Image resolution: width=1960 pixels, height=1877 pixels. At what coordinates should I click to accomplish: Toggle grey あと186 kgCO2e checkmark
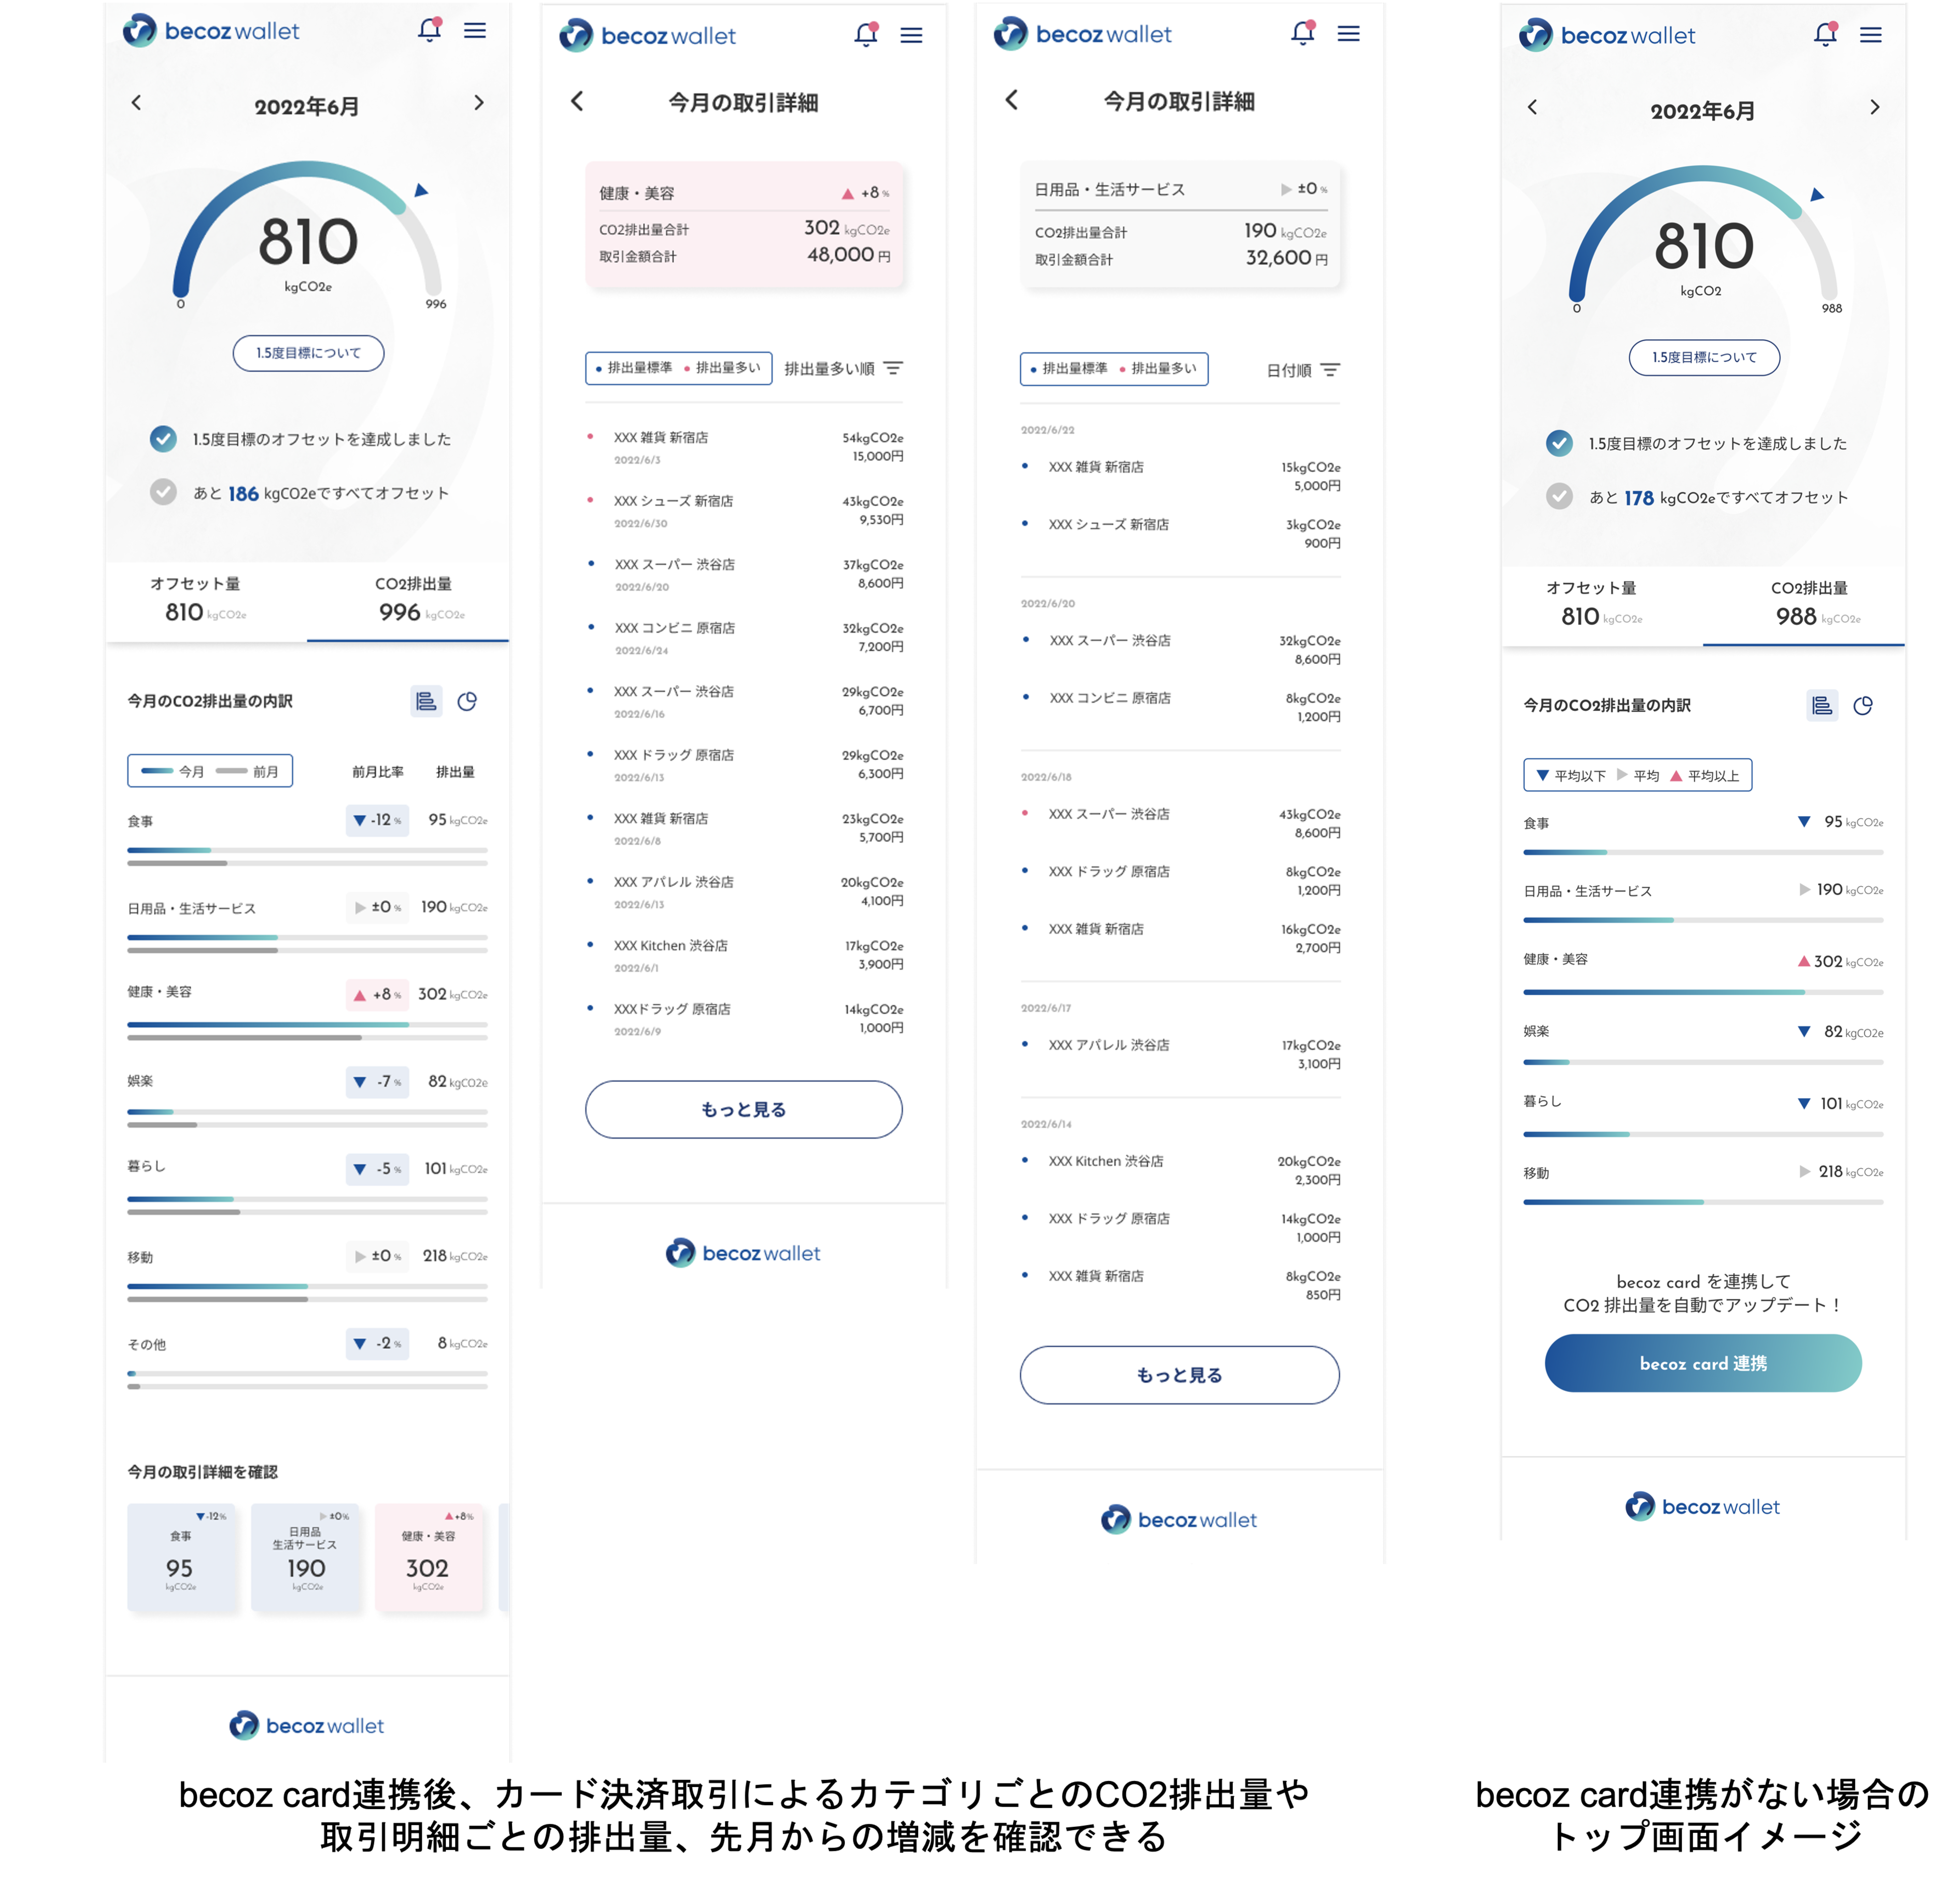[163, 492]
